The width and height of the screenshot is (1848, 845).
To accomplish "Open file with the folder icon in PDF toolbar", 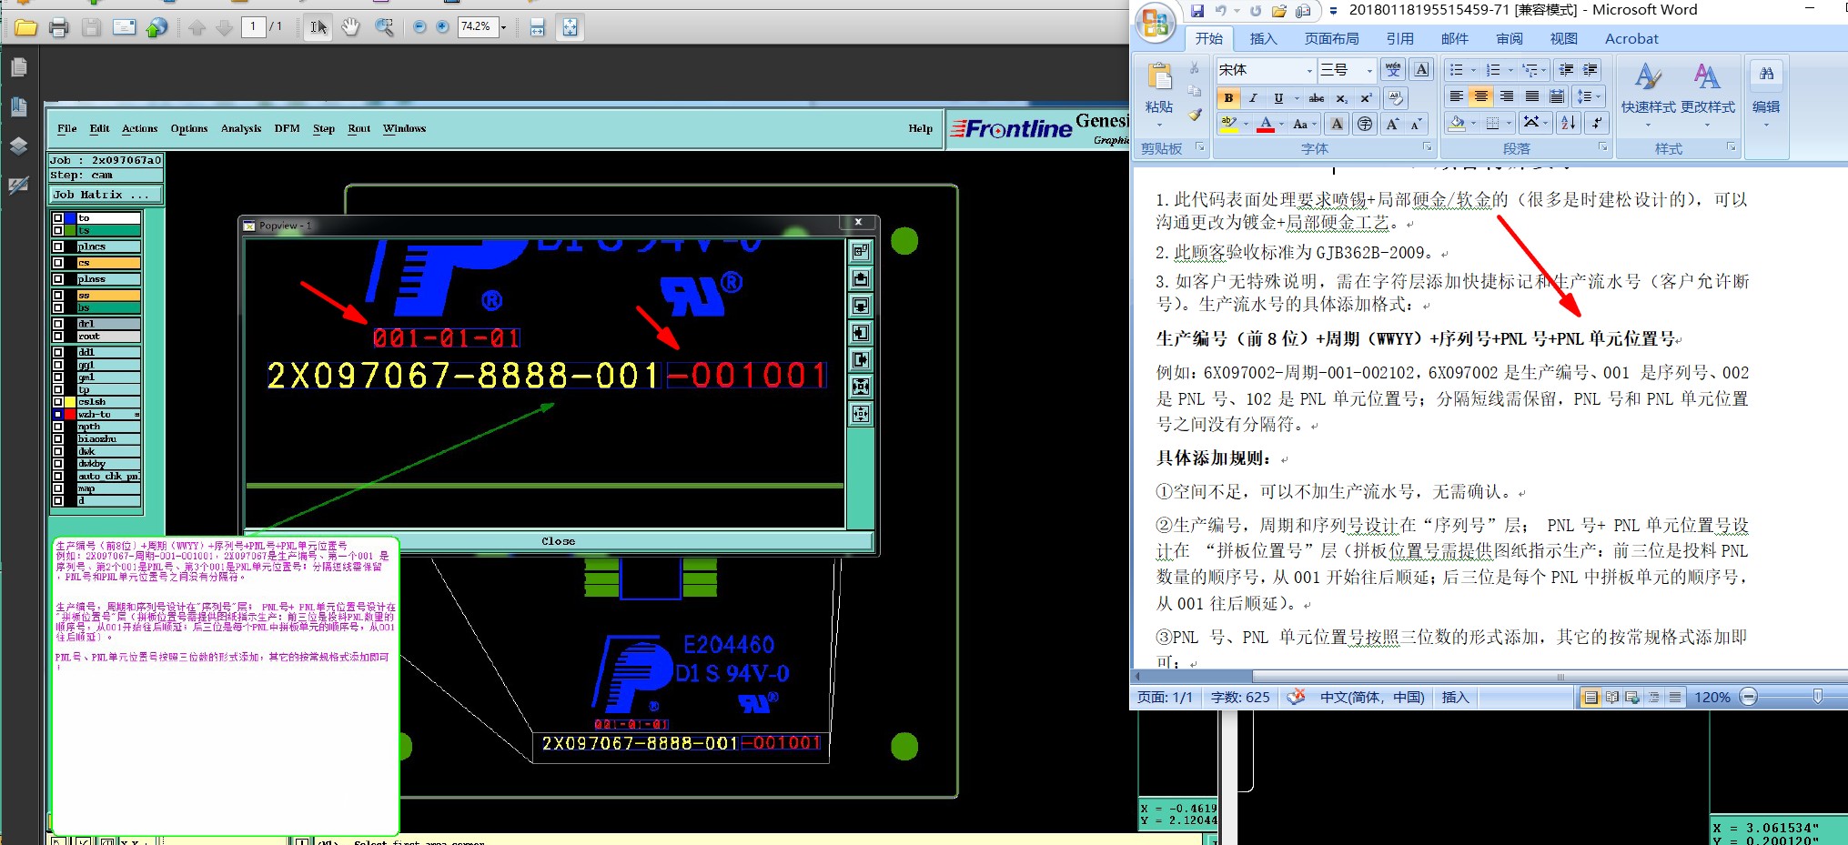I will click(25, 27).
